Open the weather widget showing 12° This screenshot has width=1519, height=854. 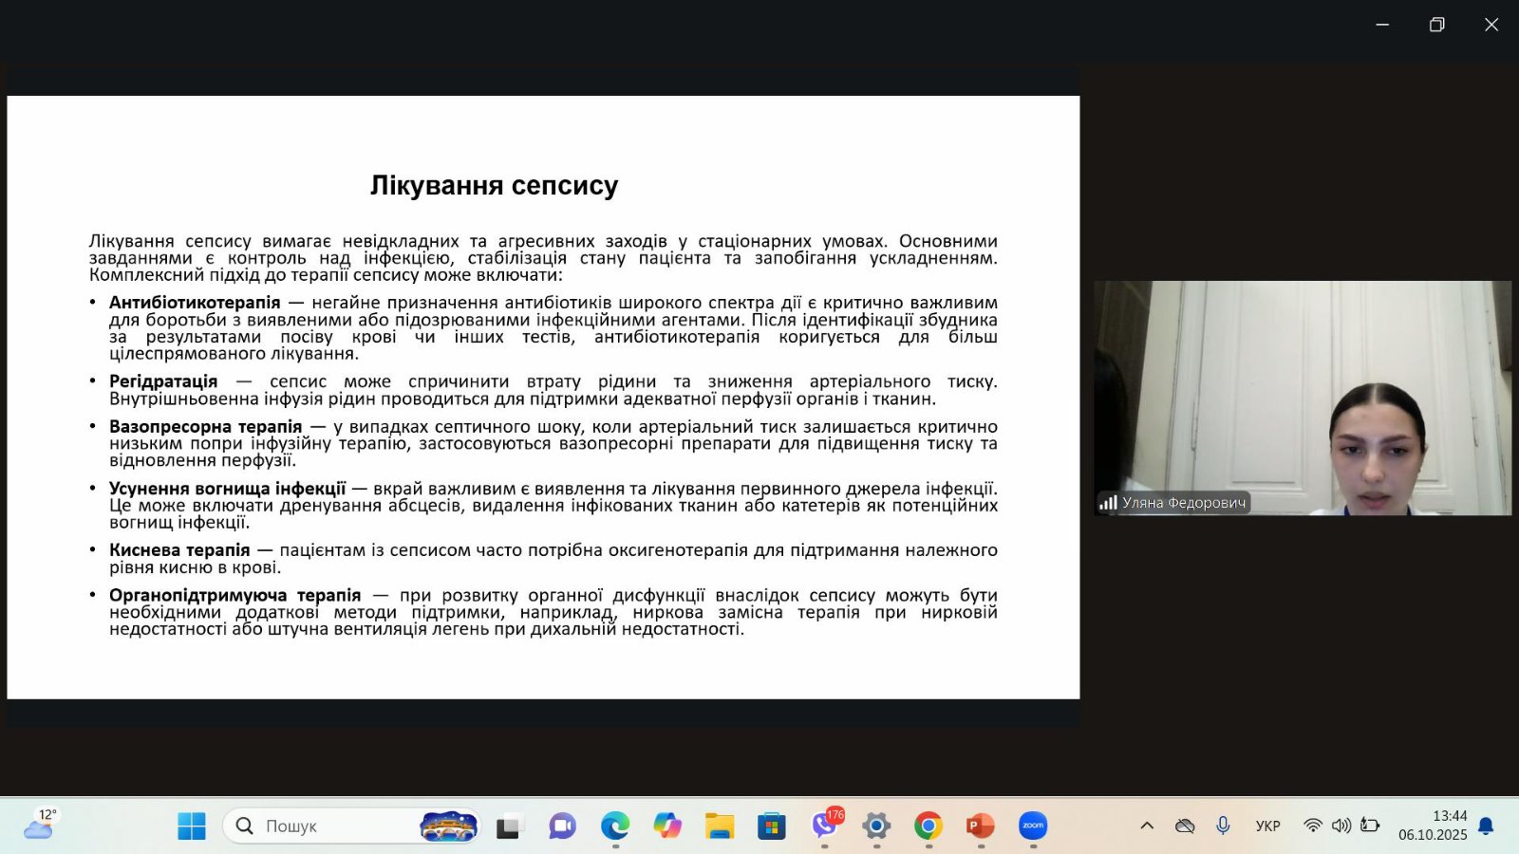[40, 826]
